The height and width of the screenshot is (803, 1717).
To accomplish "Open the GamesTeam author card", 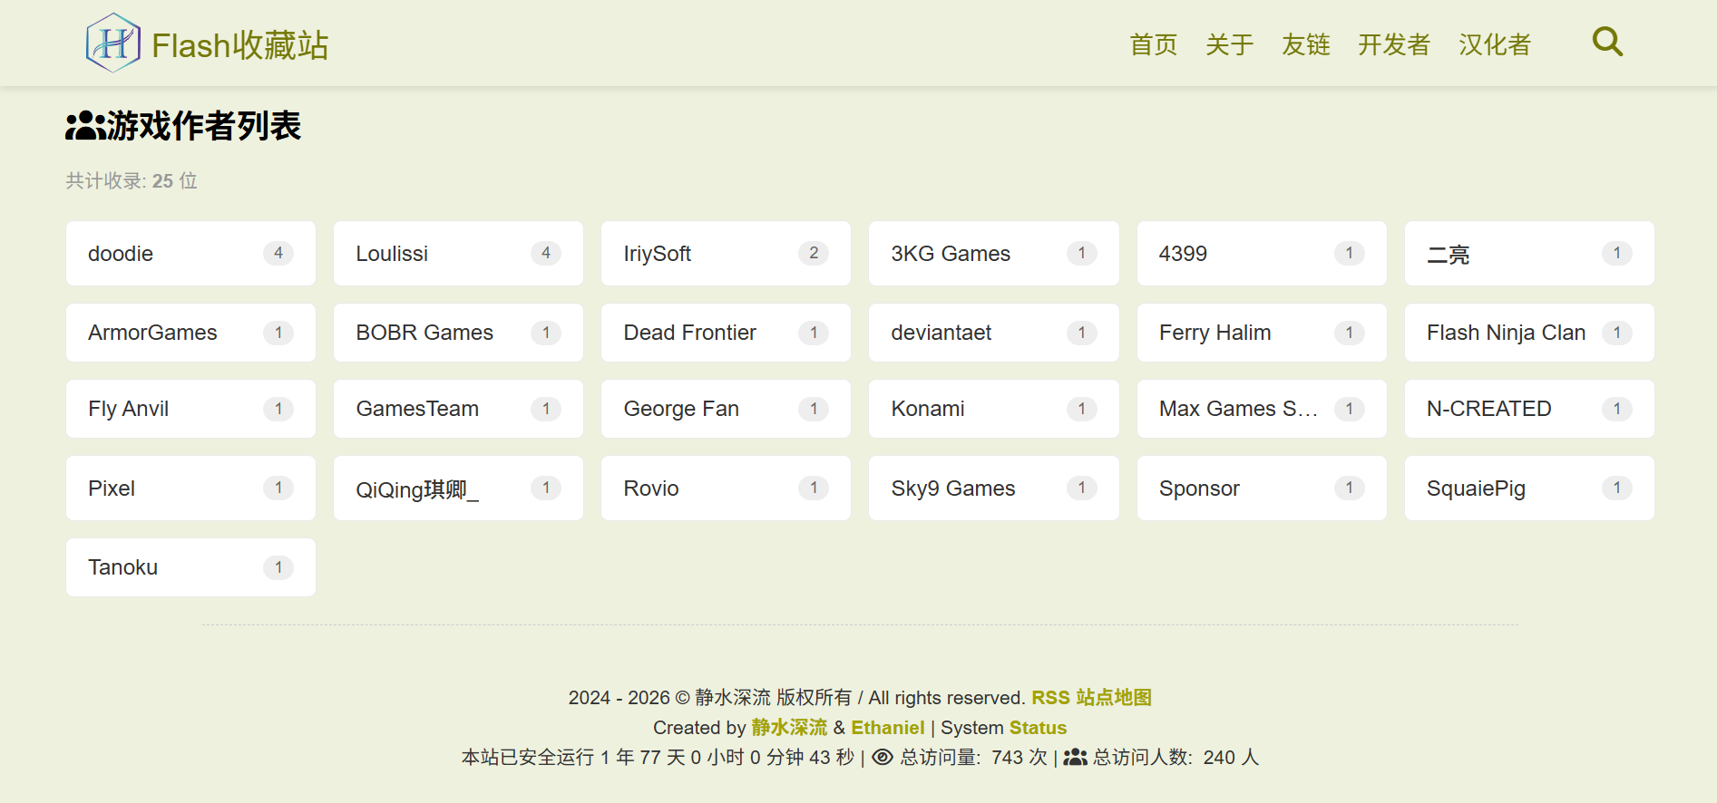I will [x=458, y=409].
